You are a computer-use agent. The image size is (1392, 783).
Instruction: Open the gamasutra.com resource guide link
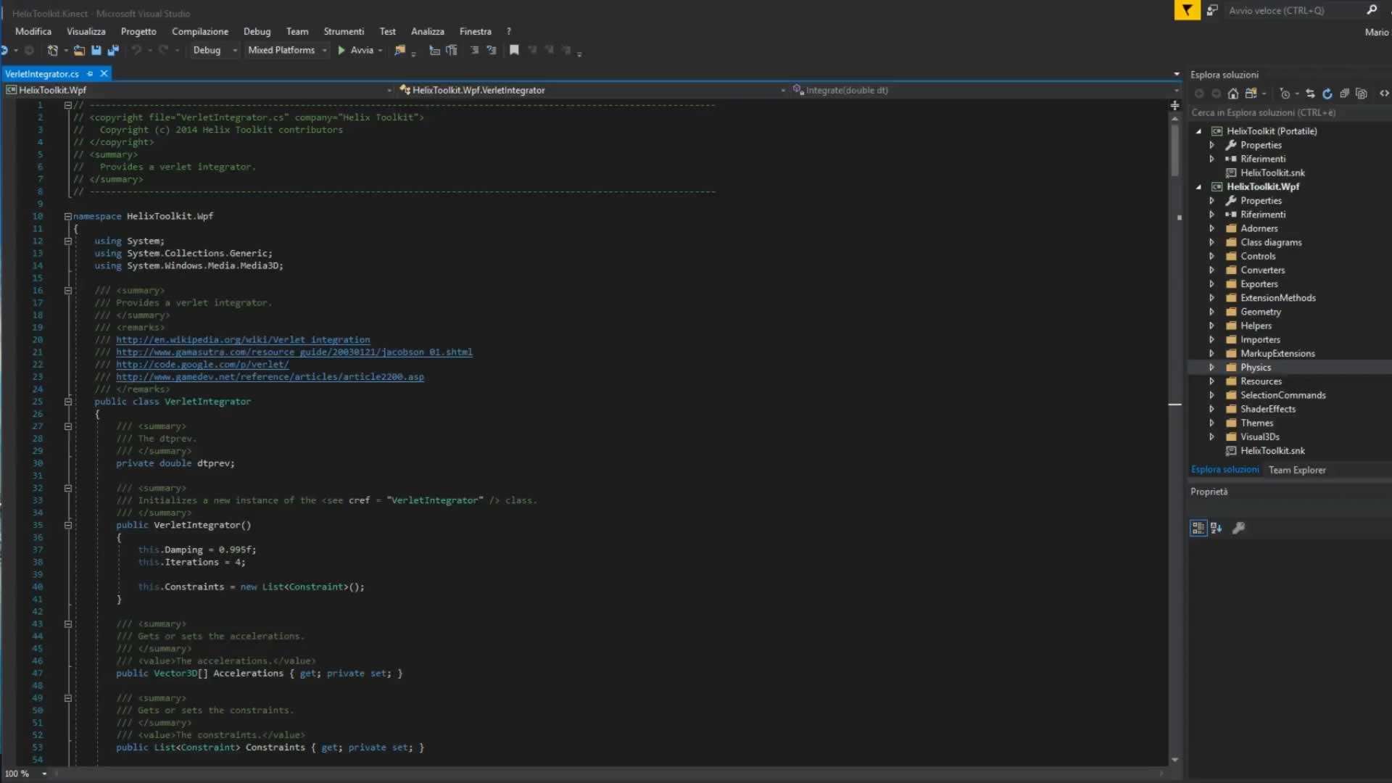click(294, 352)
